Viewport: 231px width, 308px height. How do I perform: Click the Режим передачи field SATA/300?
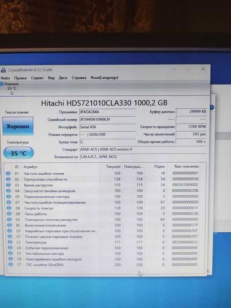tap(108, 135)
